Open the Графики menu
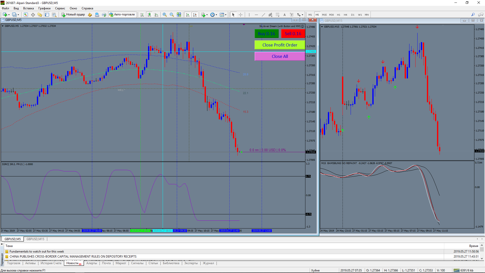This screenshot has width=485, height=273. (44, 8)
